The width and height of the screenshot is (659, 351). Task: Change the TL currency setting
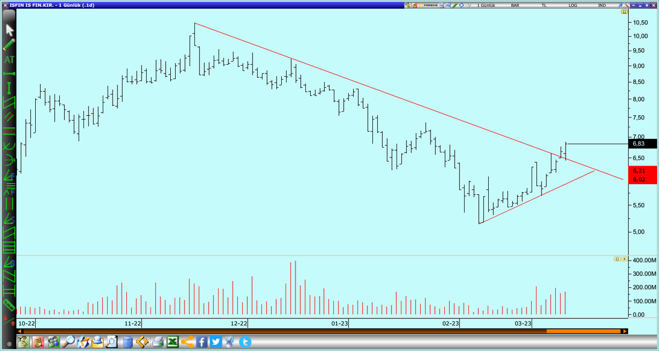(x=544, y=5)
